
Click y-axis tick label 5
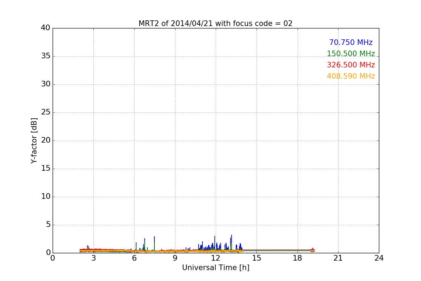[x=48, y=225]
